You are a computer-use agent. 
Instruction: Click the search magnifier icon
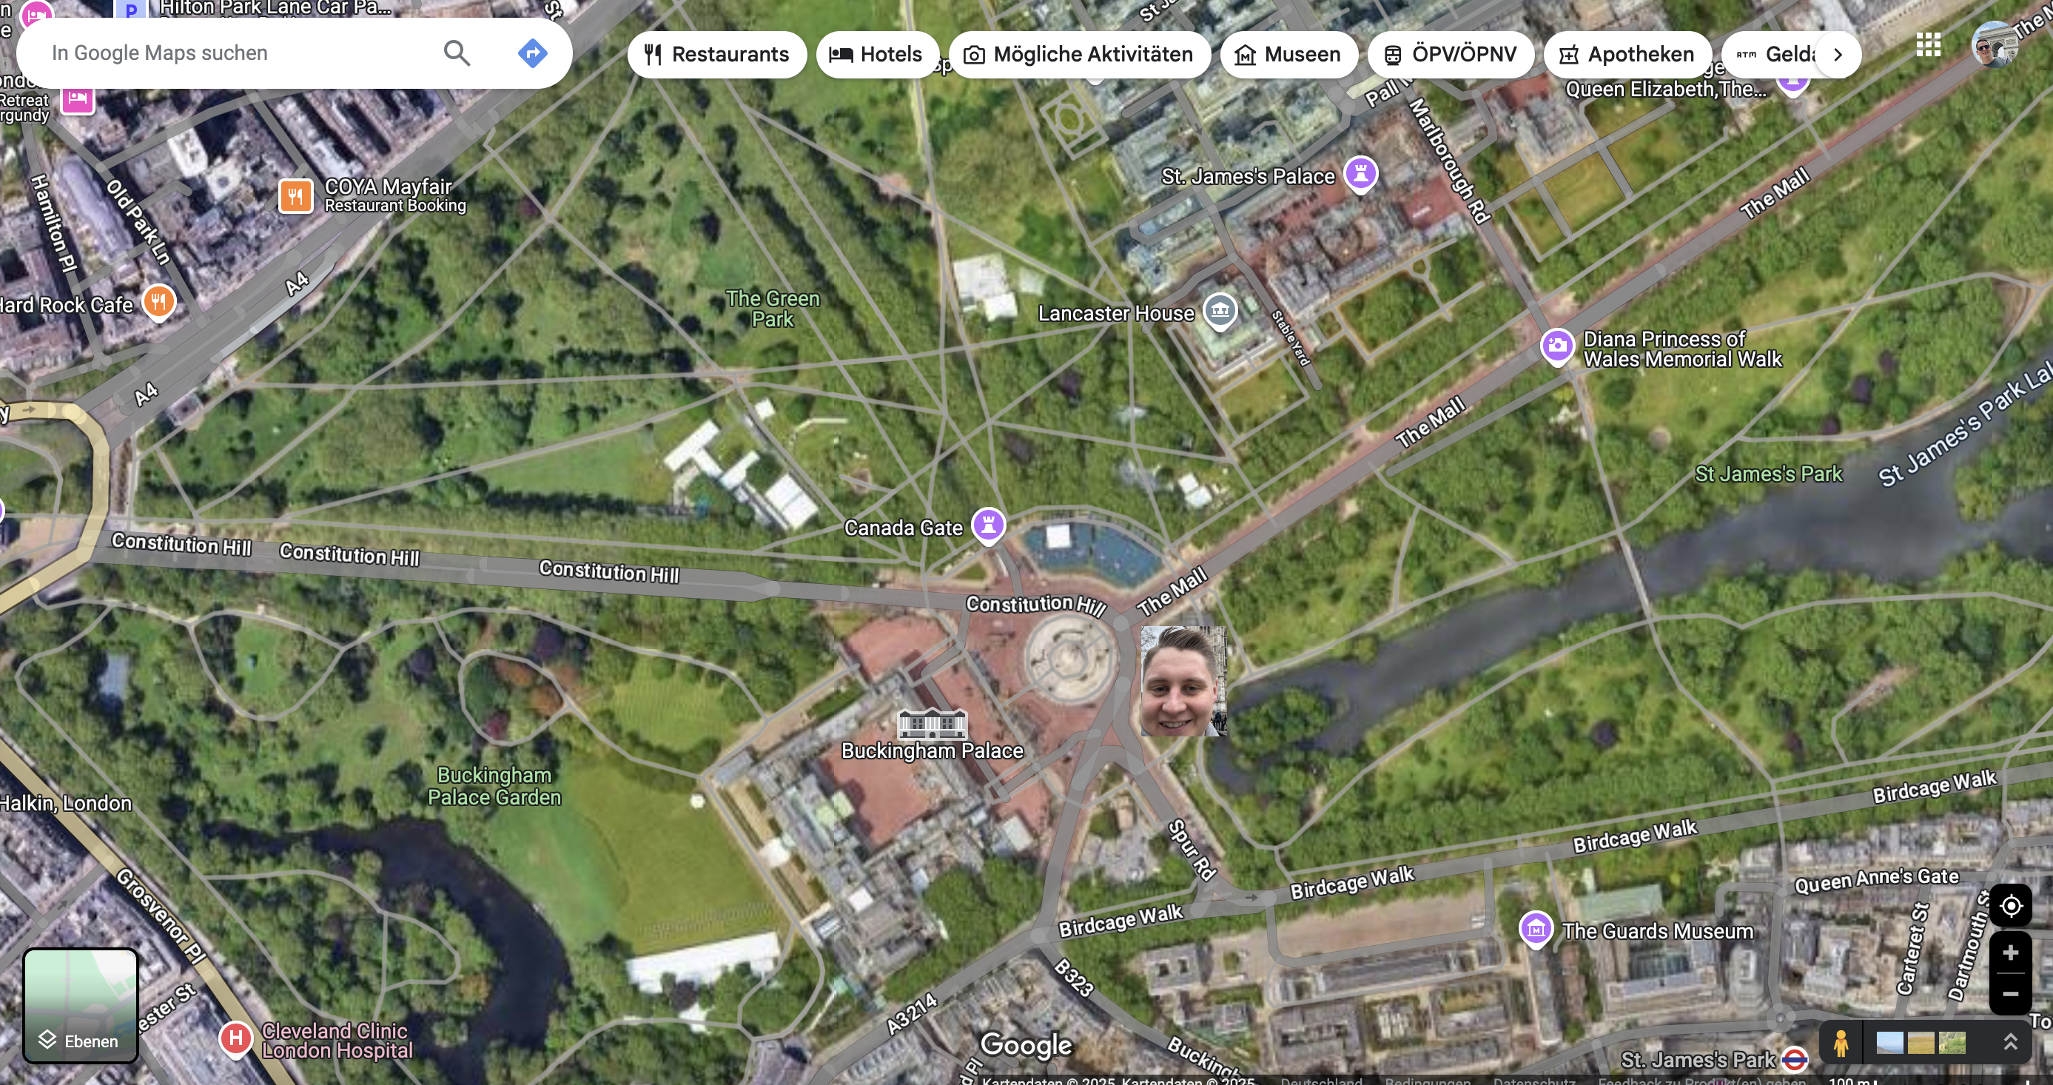pyautogui.click(x=457, y=53)
